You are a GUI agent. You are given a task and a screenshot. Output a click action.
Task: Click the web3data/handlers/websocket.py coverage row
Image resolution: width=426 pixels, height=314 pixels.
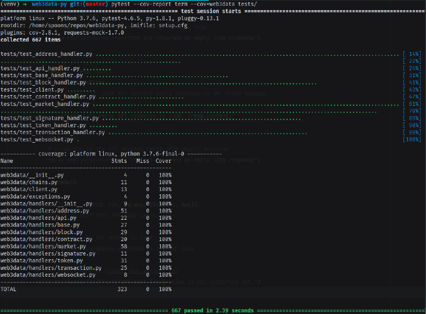pyautogui.click(x=86, y=275)
